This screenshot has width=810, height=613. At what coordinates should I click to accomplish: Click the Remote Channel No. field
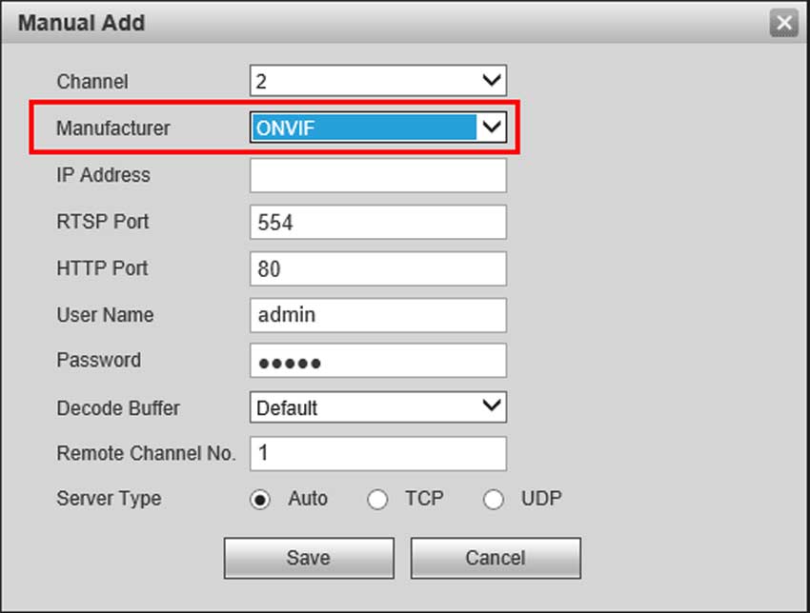(x=377, y=453)
